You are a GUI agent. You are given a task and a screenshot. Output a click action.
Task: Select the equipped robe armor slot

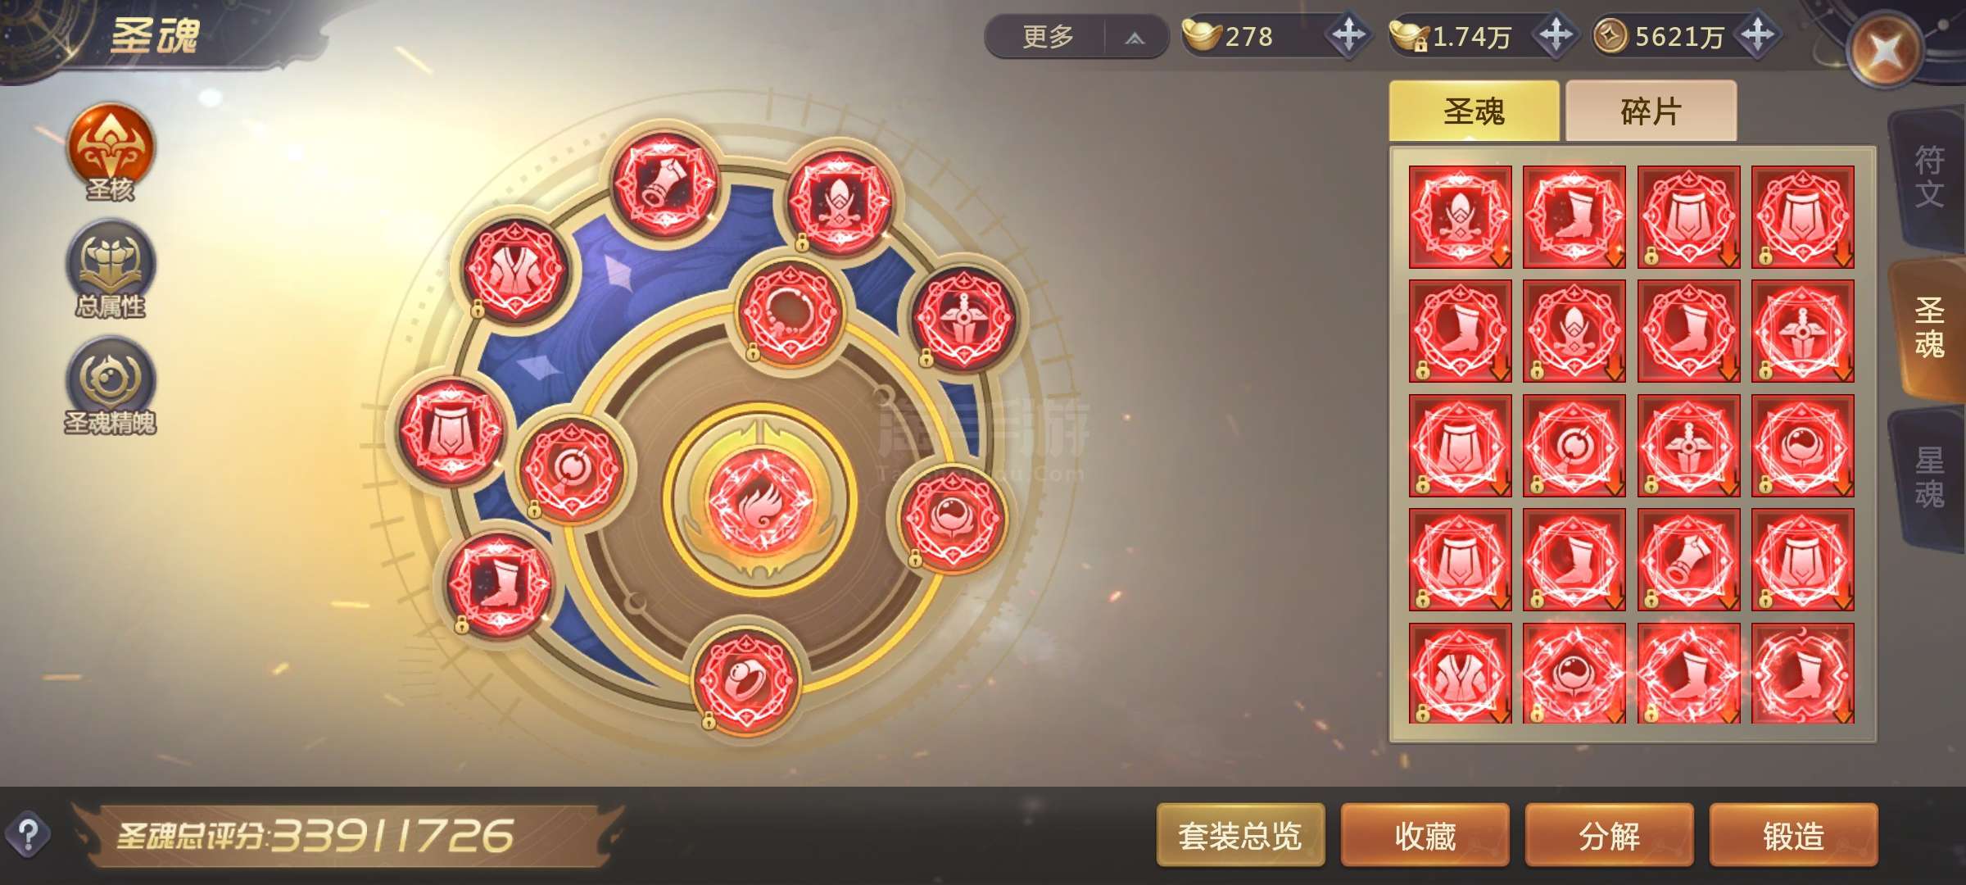(x=514, y=270)
